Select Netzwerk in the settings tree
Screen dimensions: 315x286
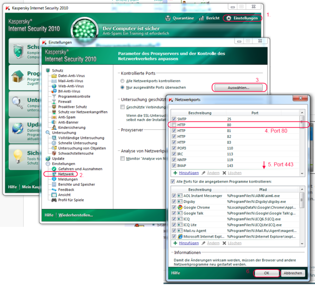[66, 174]
